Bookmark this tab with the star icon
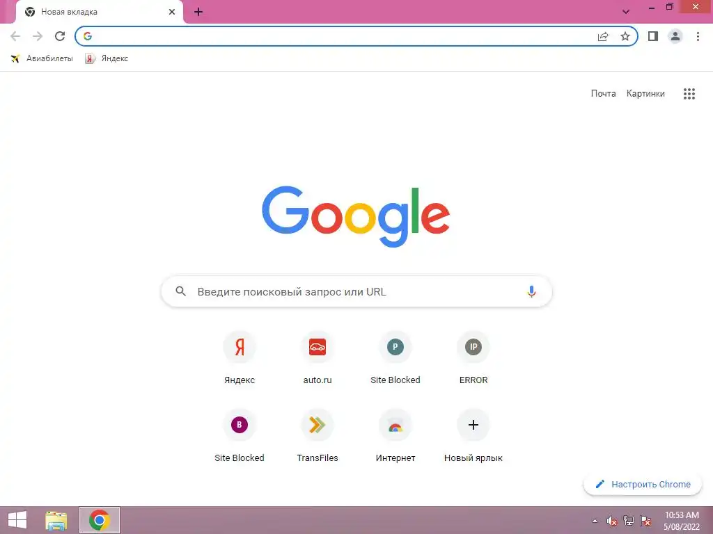 click(x=625, y=36)
